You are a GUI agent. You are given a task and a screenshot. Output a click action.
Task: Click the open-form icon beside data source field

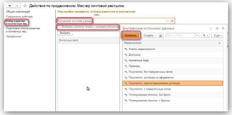(x=172, y=21)
